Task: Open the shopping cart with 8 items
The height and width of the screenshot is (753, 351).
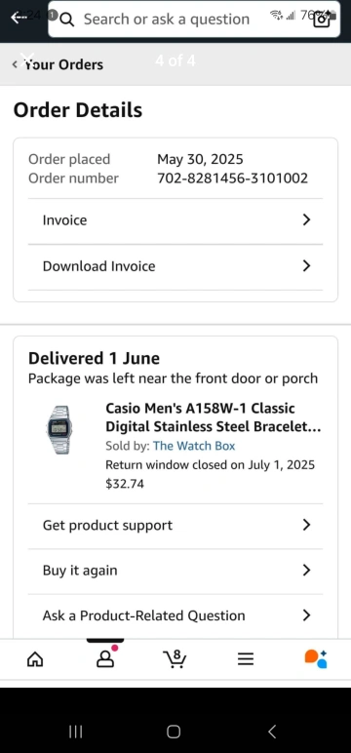Action: (175, 659)
